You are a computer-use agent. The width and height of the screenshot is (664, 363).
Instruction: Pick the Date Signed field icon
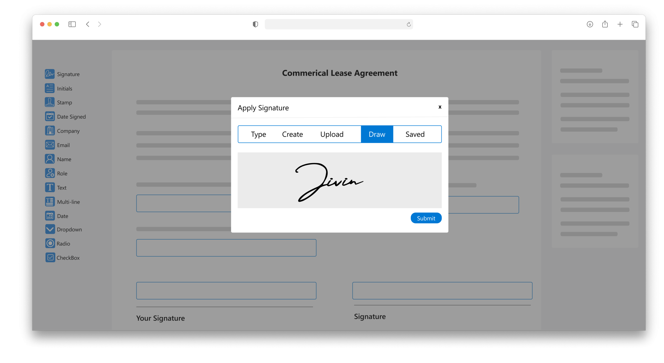[x=50, y=116]
